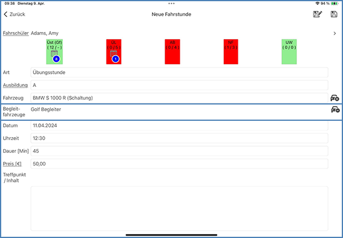Click the Fahrschüler label link
This screenshot has height=238, width=343.
coord(16,33)
